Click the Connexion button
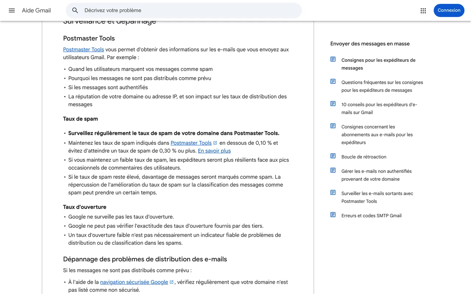Viewport: 471px width, 294px height. click(x=449, y=10)
